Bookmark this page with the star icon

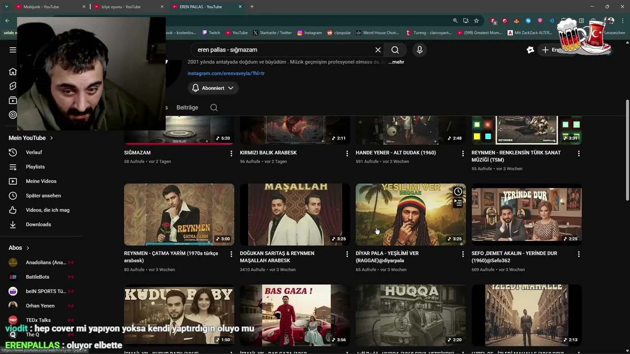click(x=476, y=21)
